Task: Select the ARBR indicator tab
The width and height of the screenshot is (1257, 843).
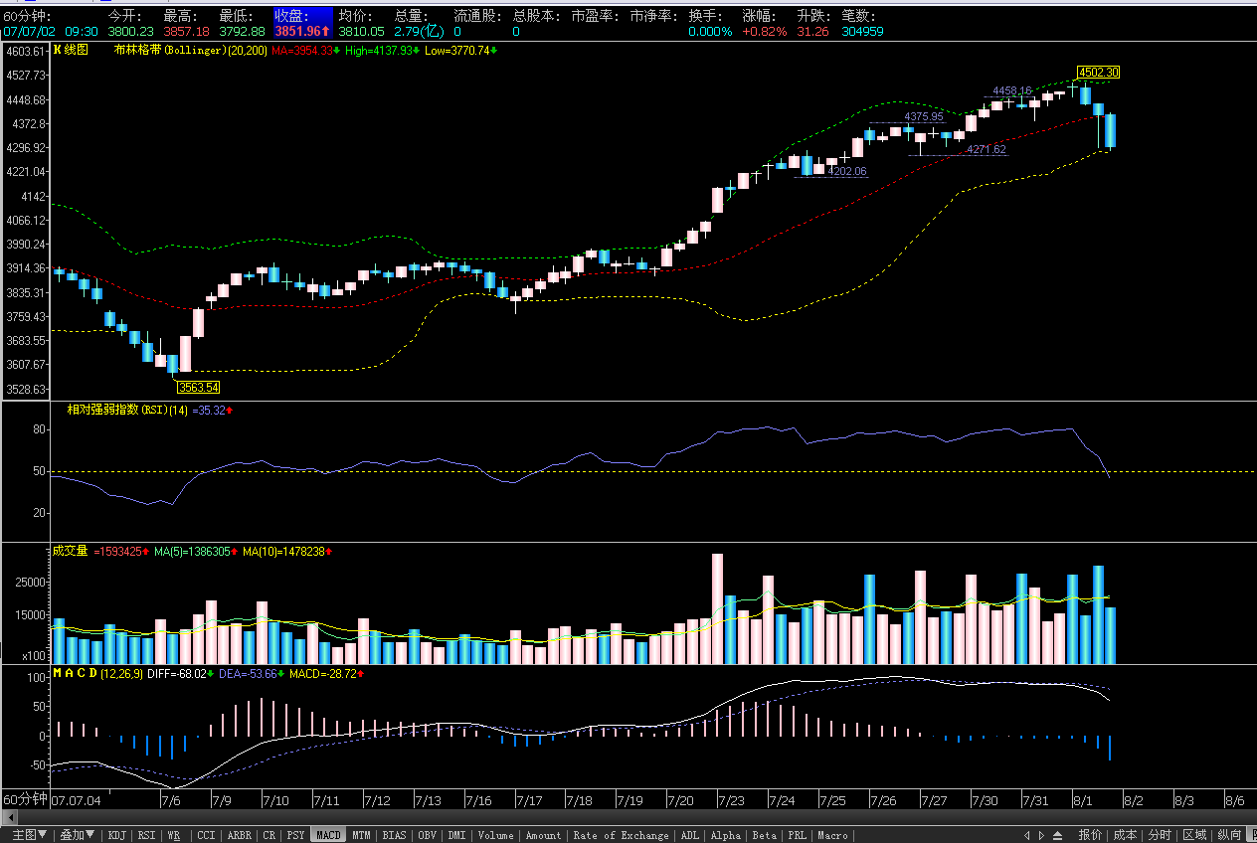Action: click(240, 836)
